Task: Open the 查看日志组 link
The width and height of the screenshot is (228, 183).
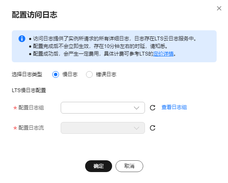Action: (x=174, y=107)
